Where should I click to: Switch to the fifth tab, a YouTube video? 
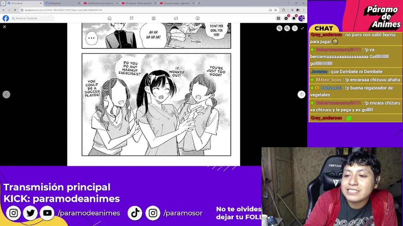pos(176,3)
